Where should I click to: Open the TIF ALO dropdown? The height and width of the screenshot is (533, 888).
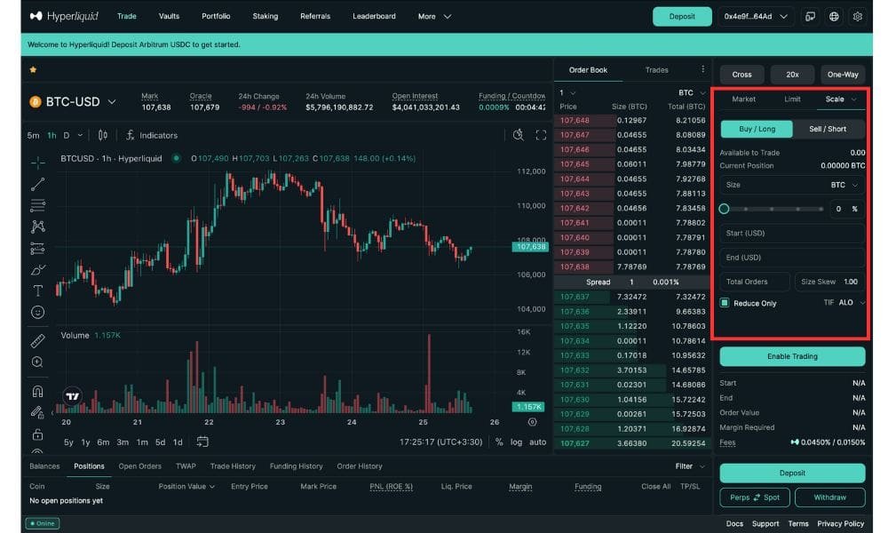[844, 302]
